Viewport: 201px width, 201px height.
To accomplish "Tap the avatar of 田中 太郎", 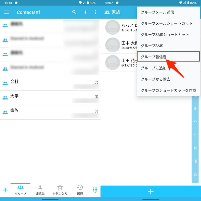I will tap(112, 45).
